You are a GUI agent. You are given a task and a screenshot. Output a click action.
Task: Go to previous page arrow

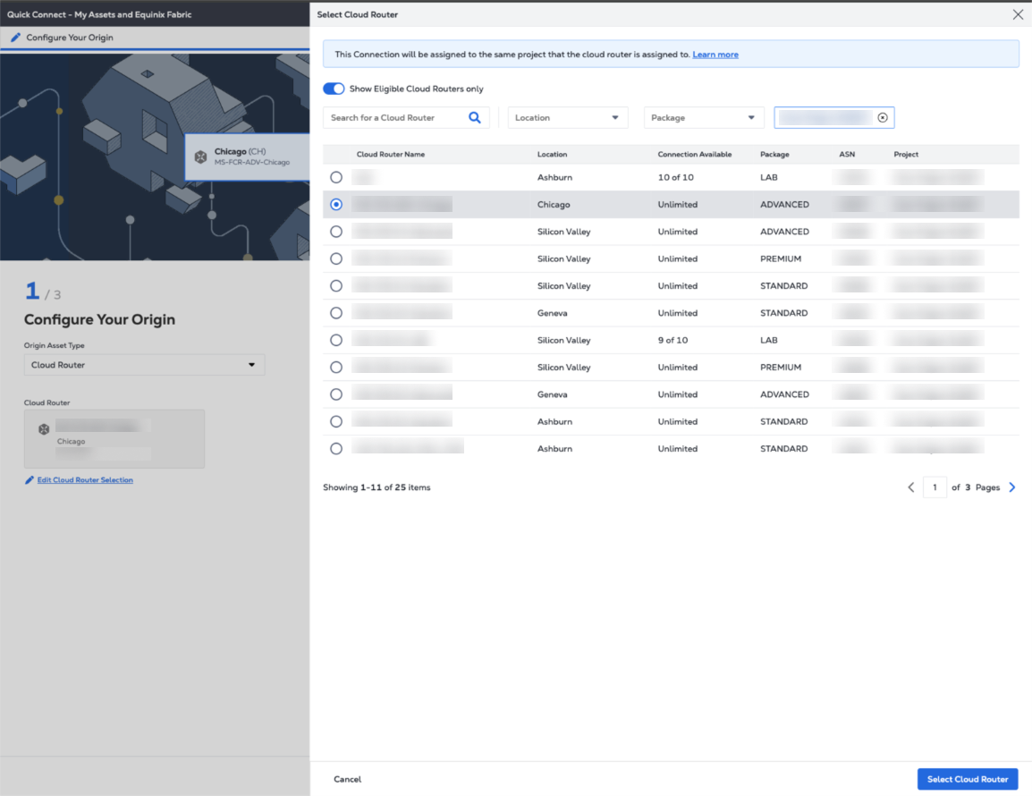[x=911, y=487]
